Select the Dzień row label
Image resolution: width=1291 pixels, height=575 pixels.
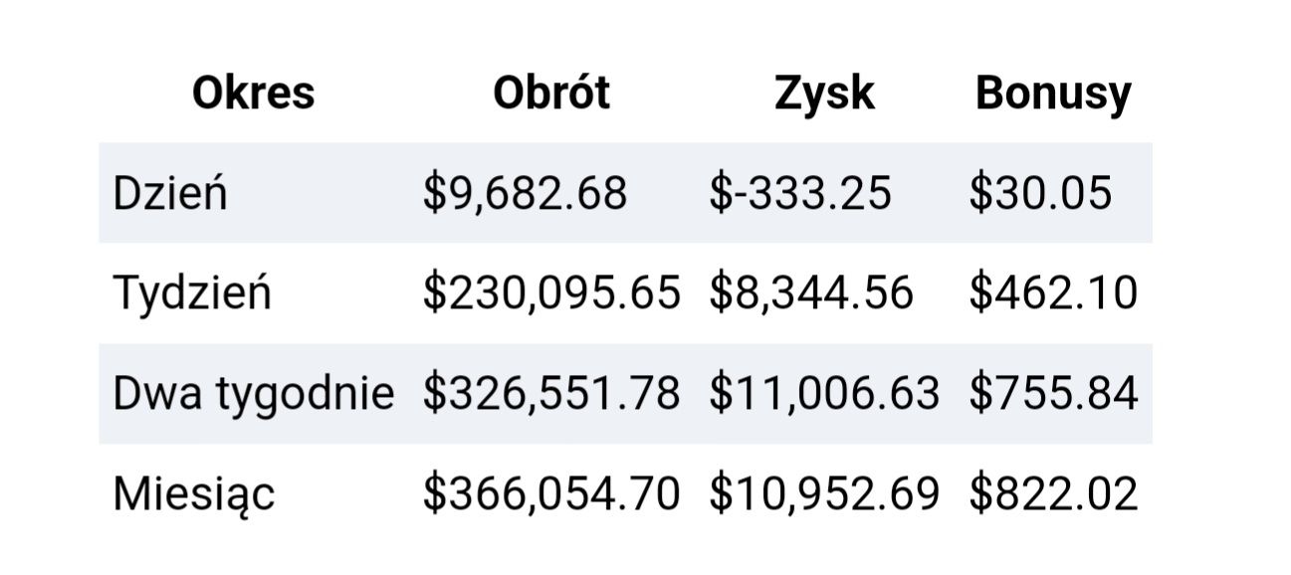coord(170,192)
